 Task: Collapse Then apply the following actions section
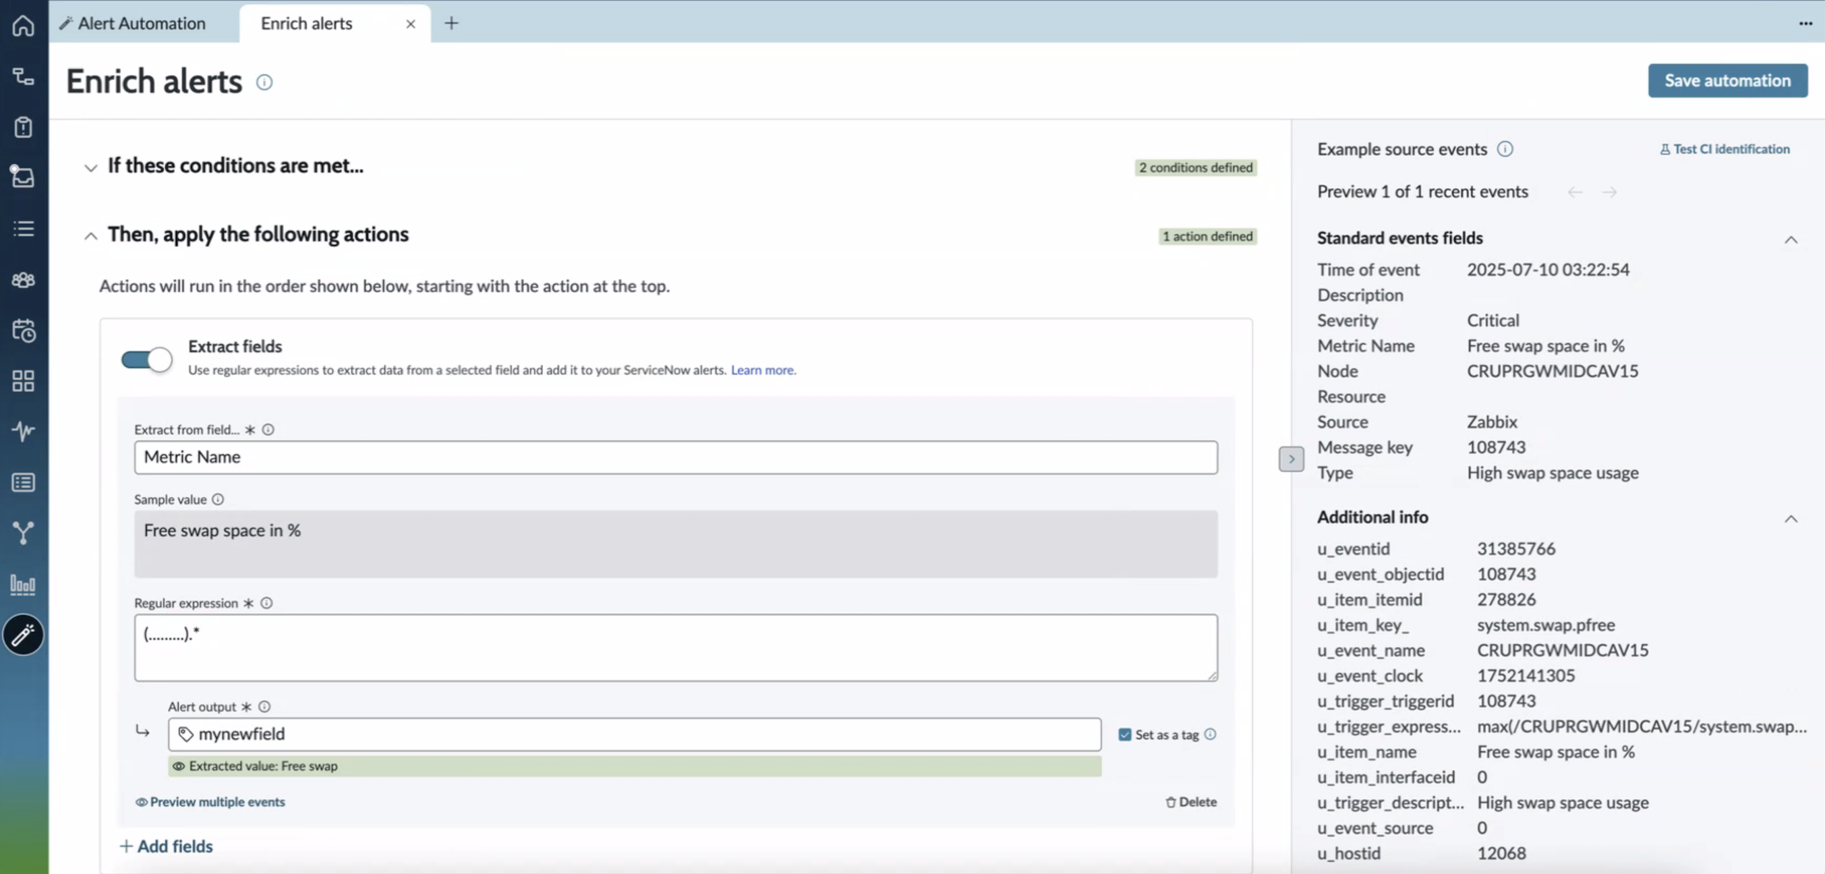(90, 237)
